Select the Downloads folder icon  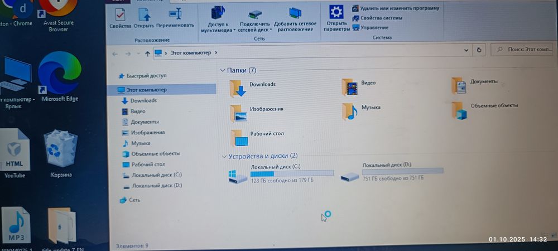point(238,89)
